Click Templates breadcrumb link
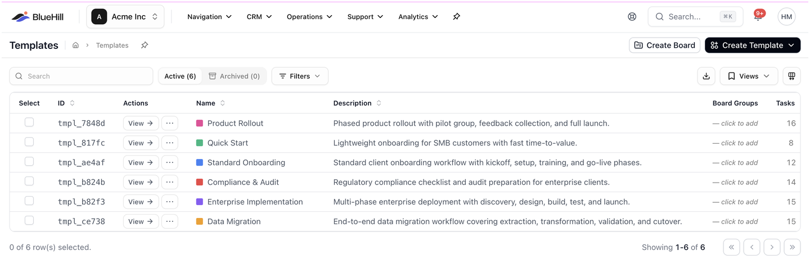The width and height of the screenshot is (810, 264). point(112,45)
